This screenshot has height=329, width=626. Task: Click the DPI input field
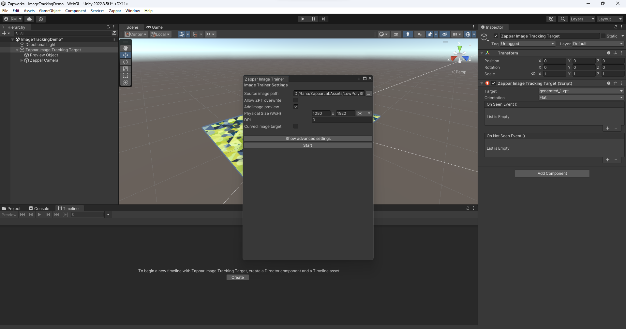[342, 120]
